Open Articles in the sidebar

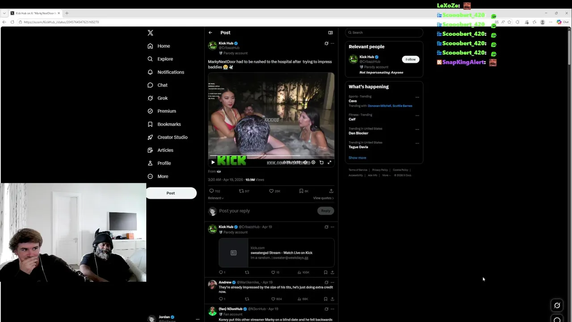160,150
